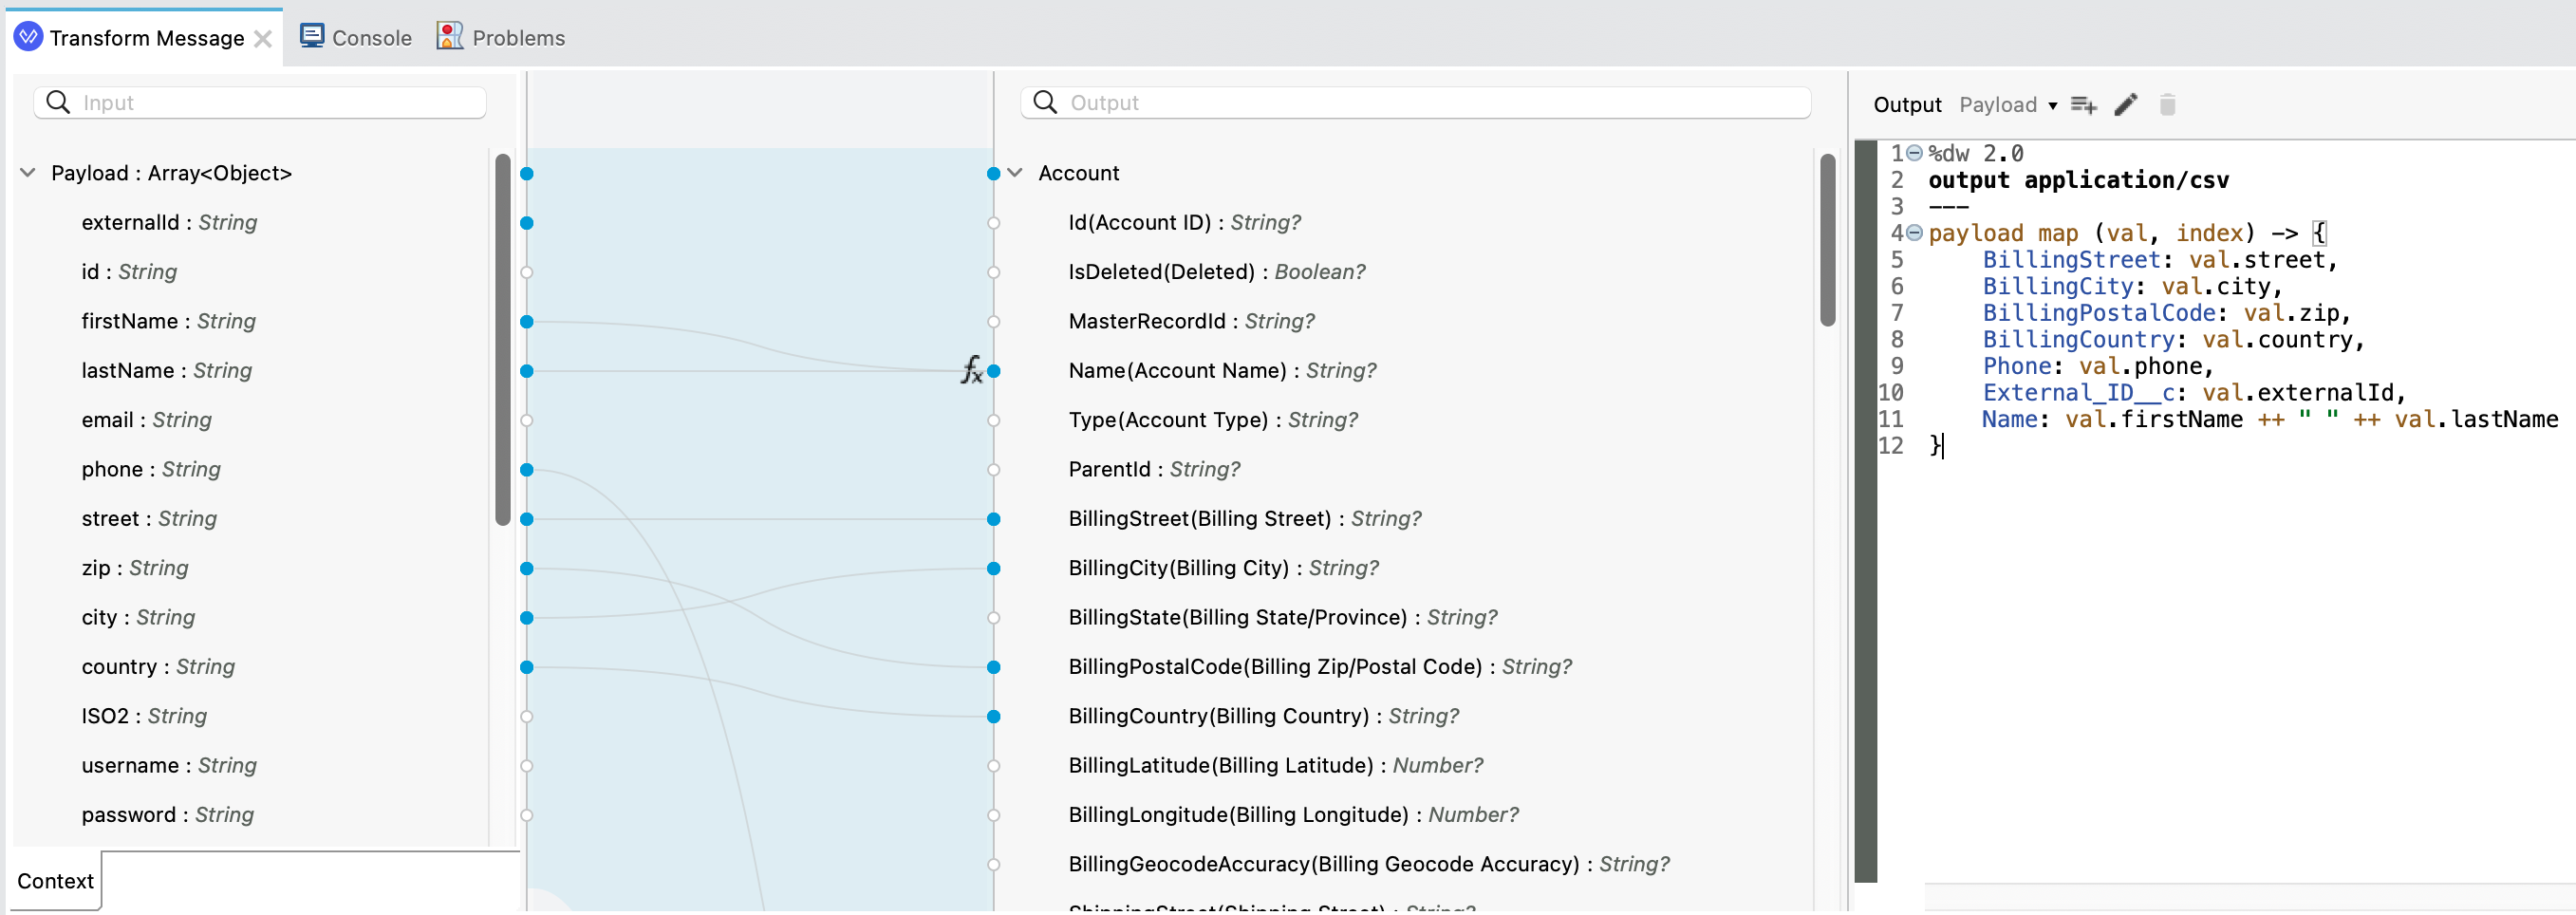The image size is (2576, 915).
Task: Toggle the port beside IsDeleted(Deleted) output
Action: pyautogui.click(x=992, y=272)
